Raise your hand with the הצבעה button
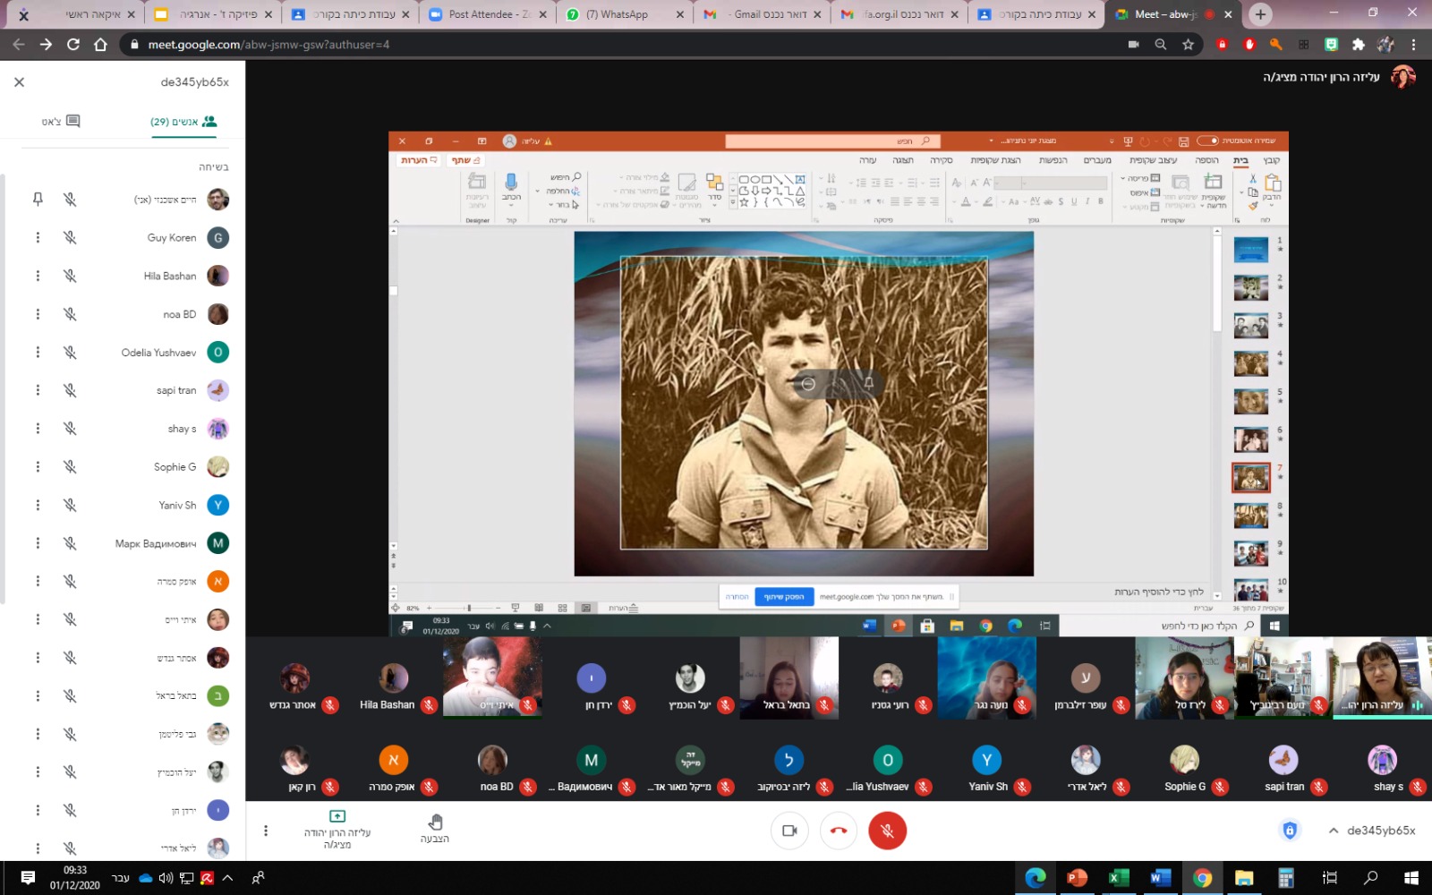1432x895 pixels. [435, 829]
